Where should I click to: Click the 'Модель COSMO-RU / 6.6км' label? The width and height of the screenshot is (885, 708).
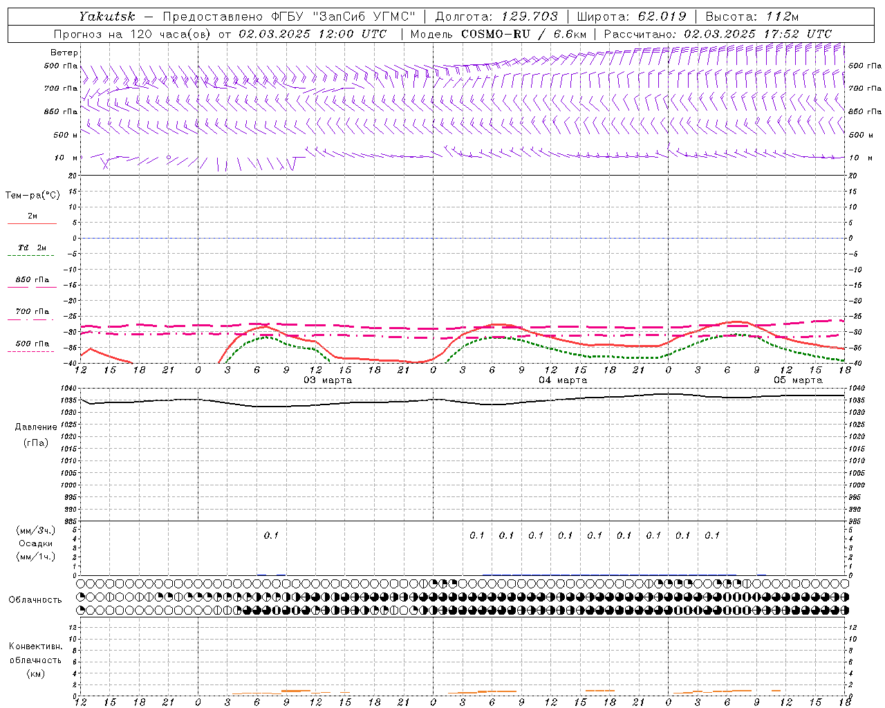pyautogui.click(x=498, y=34)
